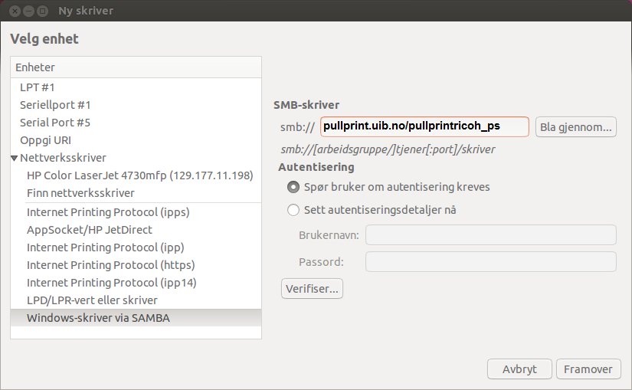Select 'Sett autentiseringsdetaljer nå' radio button
632x390 pixels.
coord(293,210)
